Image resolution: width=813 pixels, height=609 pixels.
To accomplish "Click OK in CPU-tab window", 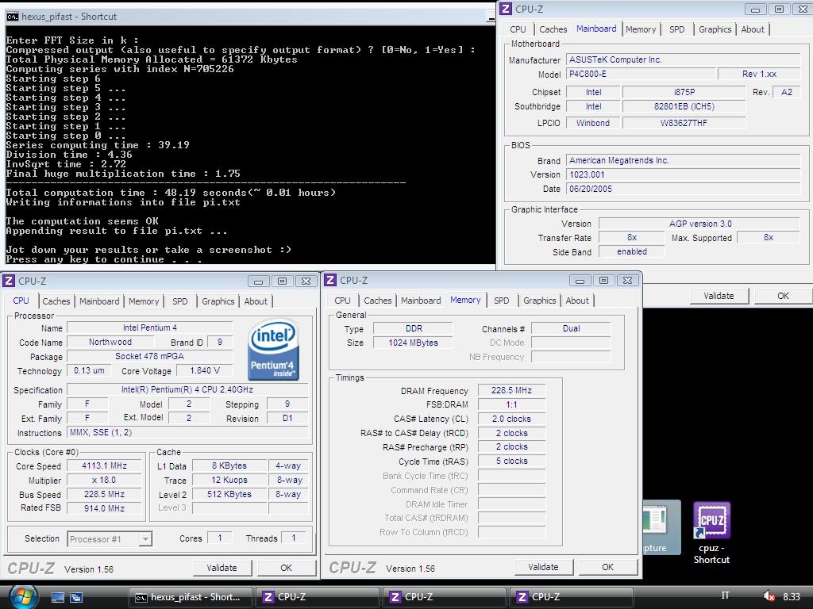I will pyautogui.click(x=286, y=568).
